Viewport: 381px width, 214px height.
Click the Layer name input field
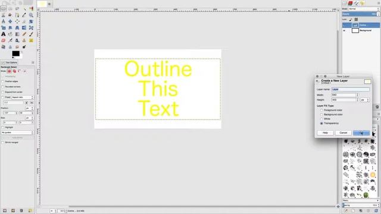(x=351, y=90)
